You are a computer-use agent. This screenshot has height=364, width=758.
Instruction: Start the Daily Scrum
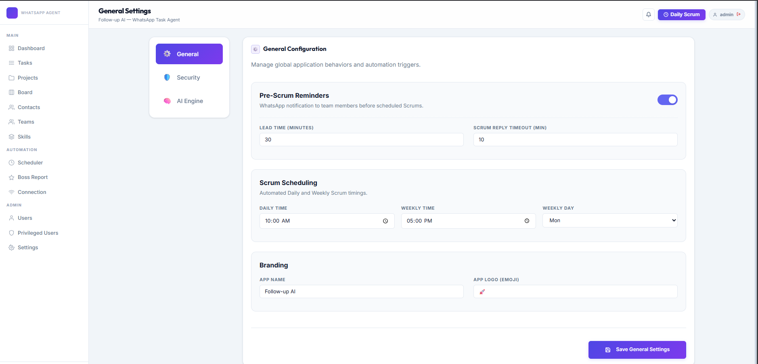pyautogui.click(x=681, y=15)
